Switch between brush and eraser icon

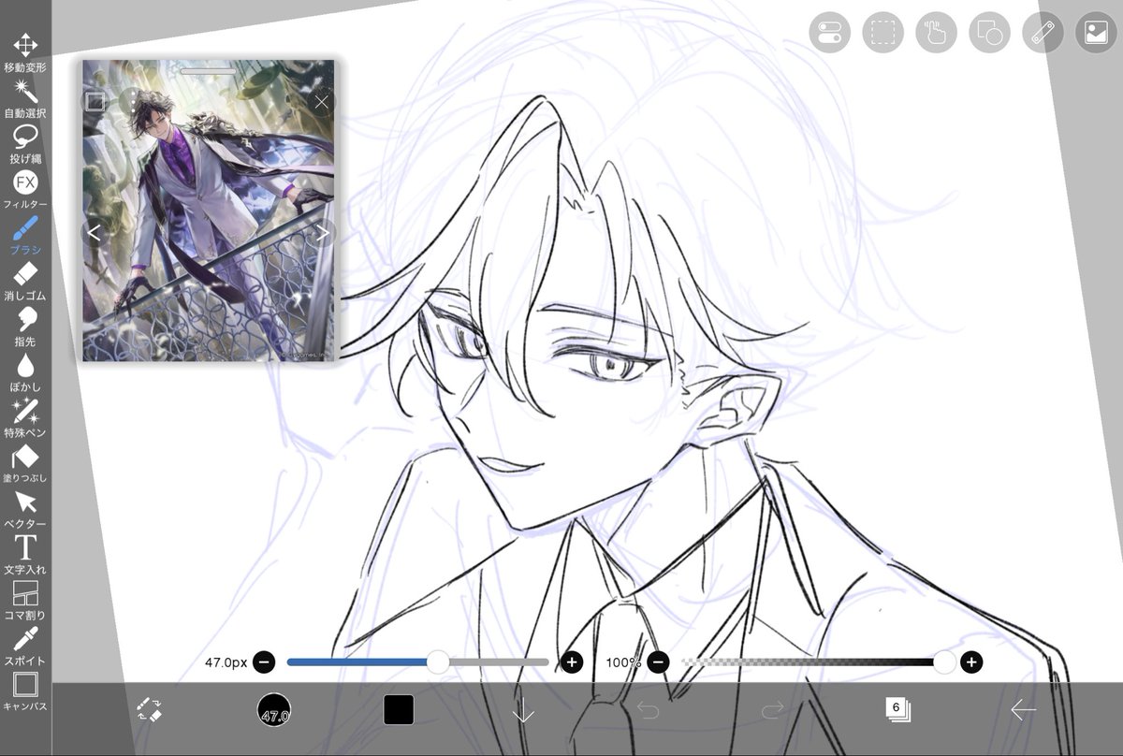[x=150, y=709]
